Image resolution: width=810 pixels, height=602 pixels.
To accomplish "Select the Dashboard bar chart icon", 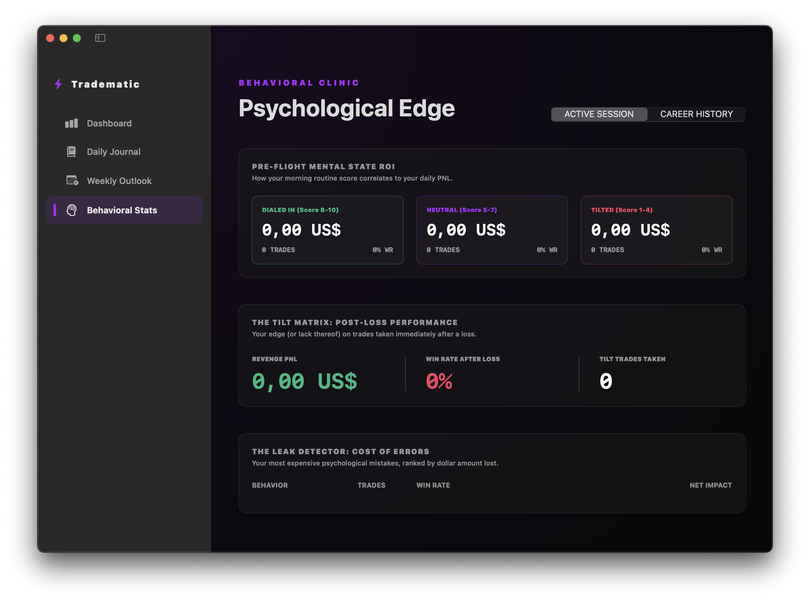I will 72,123.
